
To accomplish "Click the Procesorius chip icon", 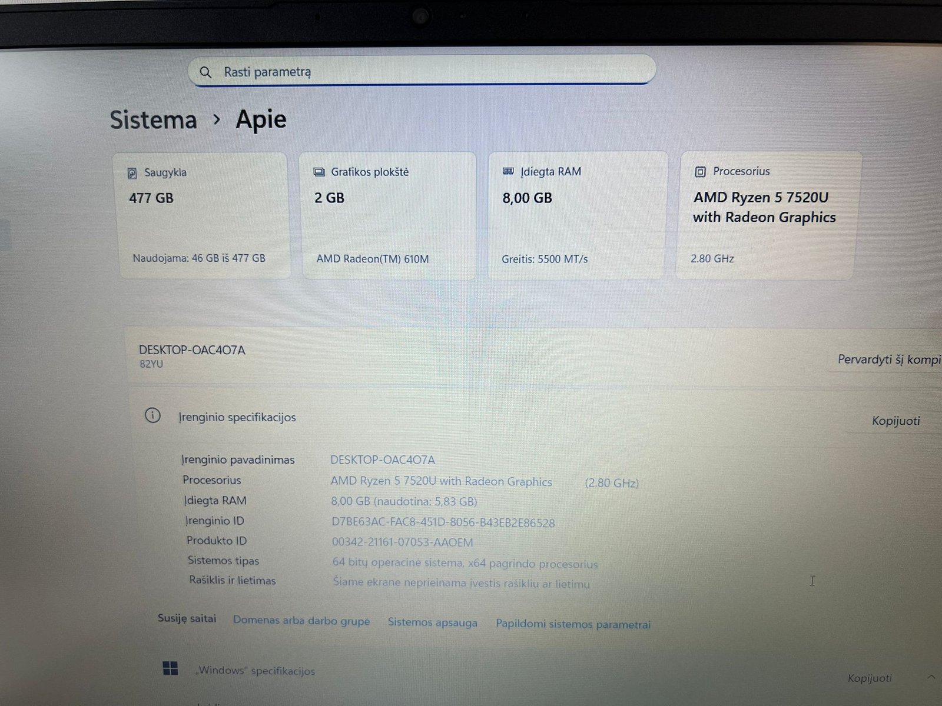I will [700, 172].
